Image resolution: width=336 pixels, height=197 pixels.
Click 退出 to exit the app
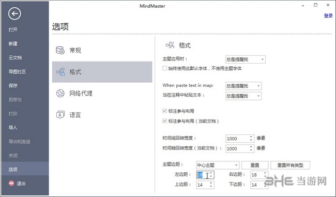click(21, 184)
